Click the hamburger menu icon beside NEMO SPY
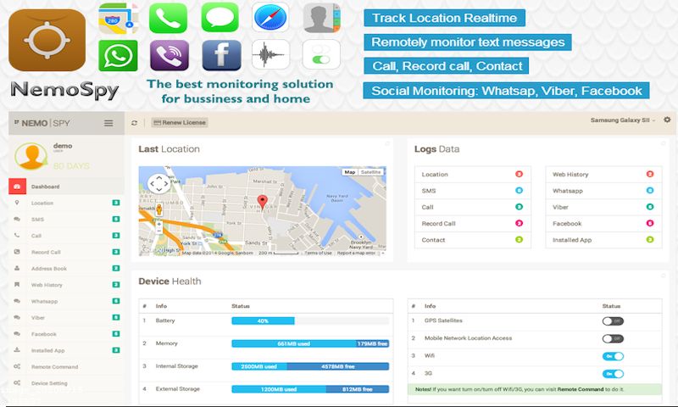Image resolution: width=678 pixels, height=407 pixels. pyautogui.click(x=108, y=123)
